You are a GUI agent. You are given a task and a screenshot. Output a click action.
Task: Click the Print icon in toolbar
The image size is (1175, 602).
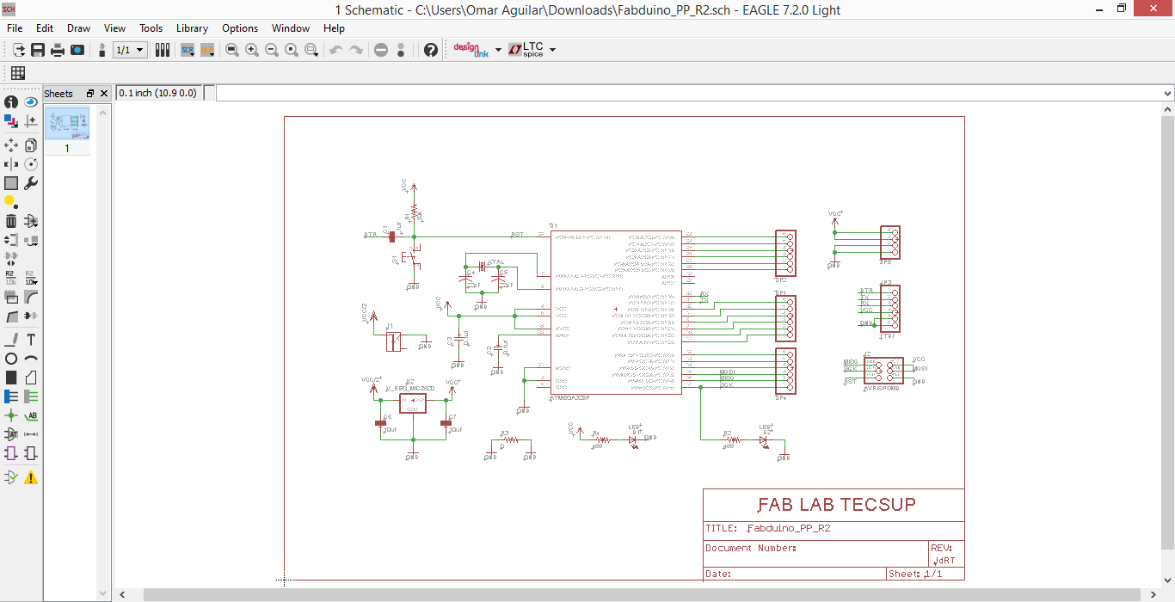(x=58, y=50)
